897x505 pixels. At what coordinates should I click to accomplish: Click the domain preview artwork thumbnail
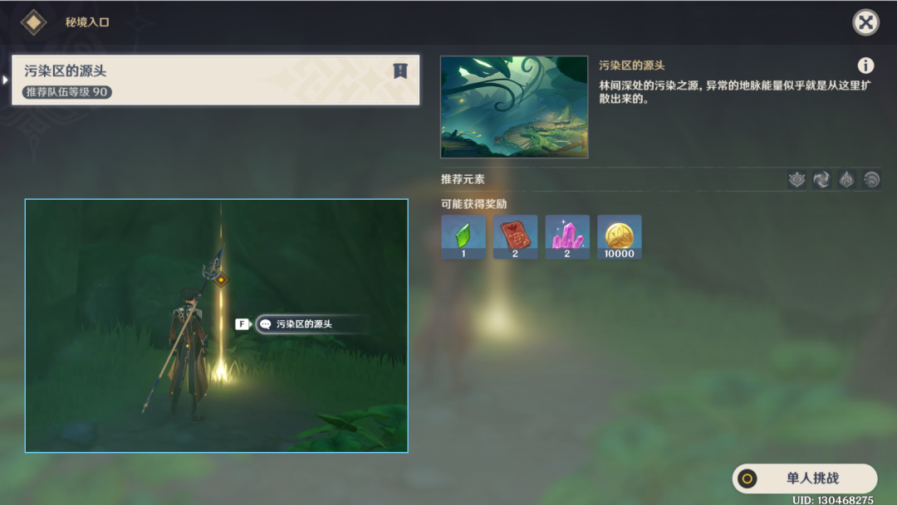(514, 107)
